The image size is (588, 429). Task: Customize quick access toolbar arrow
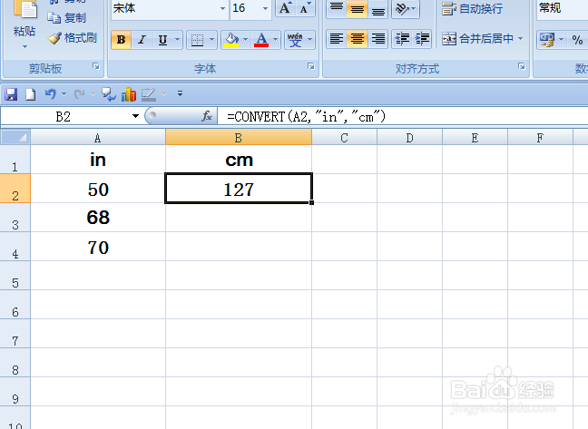(x=180, y=93)
